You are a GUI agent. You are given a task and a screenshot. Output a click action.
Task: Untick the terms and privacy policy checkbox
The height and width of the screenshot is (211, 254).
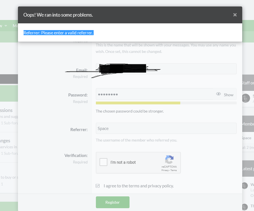[x=98, y=186]
